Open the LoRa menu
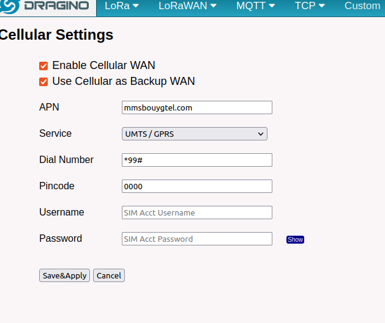This screenshot has height=323, width=385. pyautogui.click(x=122, y=6)
